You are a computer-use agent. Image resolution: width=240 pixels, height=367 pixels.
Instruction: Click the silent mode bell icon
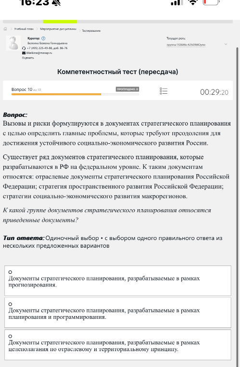tap(56, 2)
